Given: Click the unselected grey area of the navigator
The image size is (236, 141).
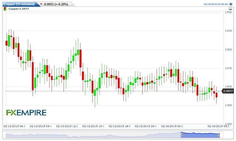Looking at the screenshot, I should point(93,135).
